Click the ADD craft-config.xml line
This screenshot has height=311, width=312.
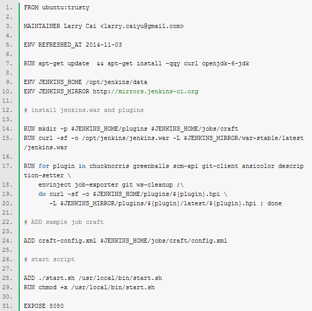click(126, 241)
